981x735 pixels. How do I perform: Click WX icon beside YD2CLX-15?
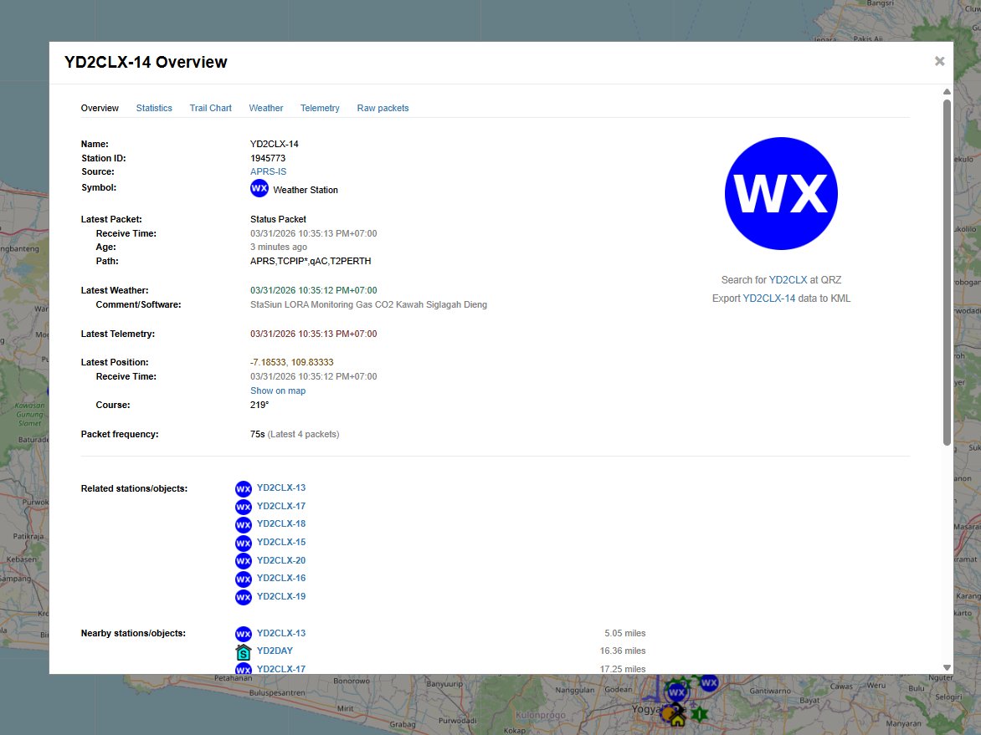point(244,544)
